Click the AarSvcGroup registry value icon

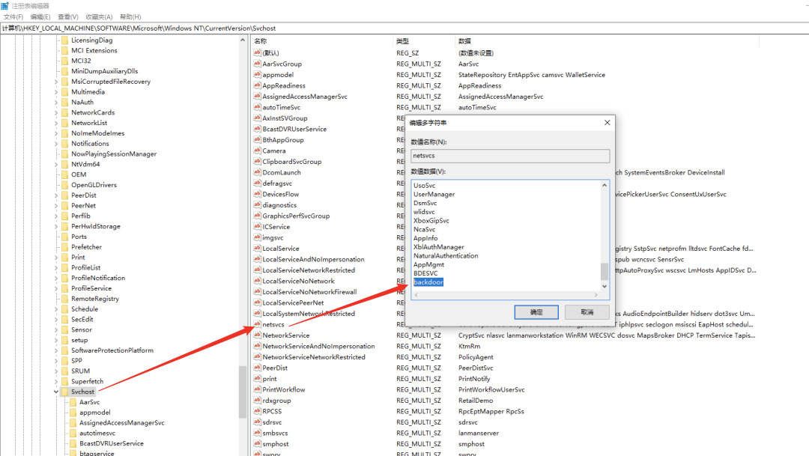pos(258,64)
